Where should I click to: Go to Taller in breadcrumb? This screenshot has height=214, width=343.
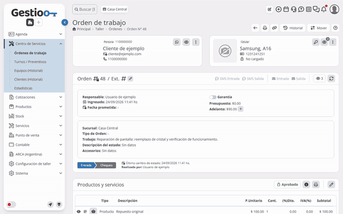[x=99, y=29]
